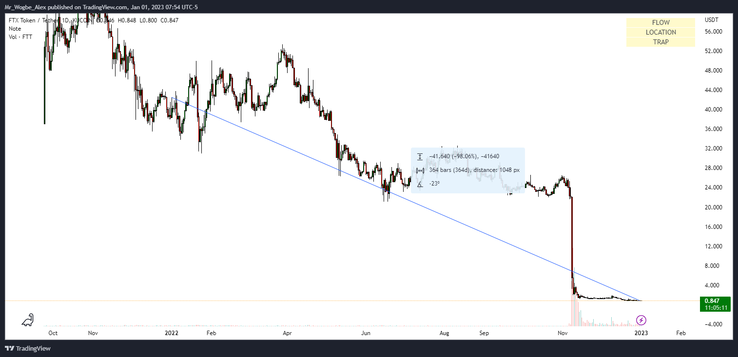This screenshot has width=738, height=357.
Task: Click the 28.000 price axis label
Action: point(714,168)
